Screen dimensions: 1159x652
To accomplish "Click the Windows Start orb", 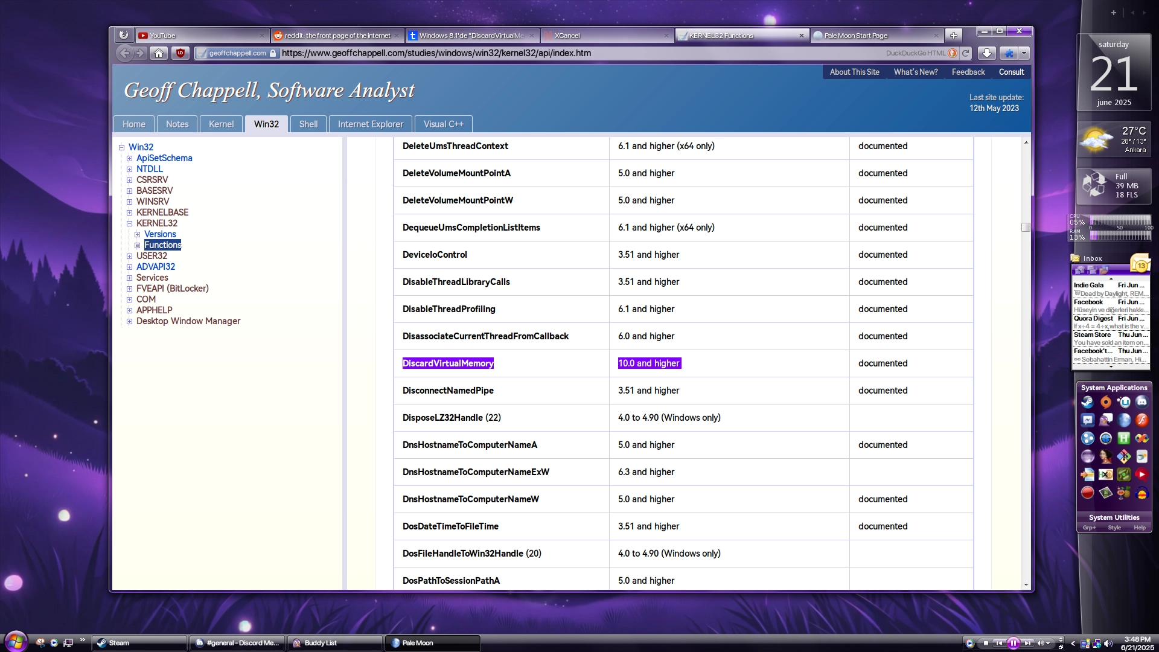I will point(16,641).
